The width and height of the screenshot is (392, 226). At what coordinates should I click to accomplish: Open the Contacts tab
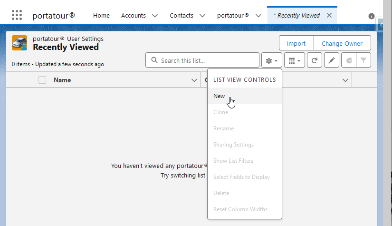click(182, 16)
